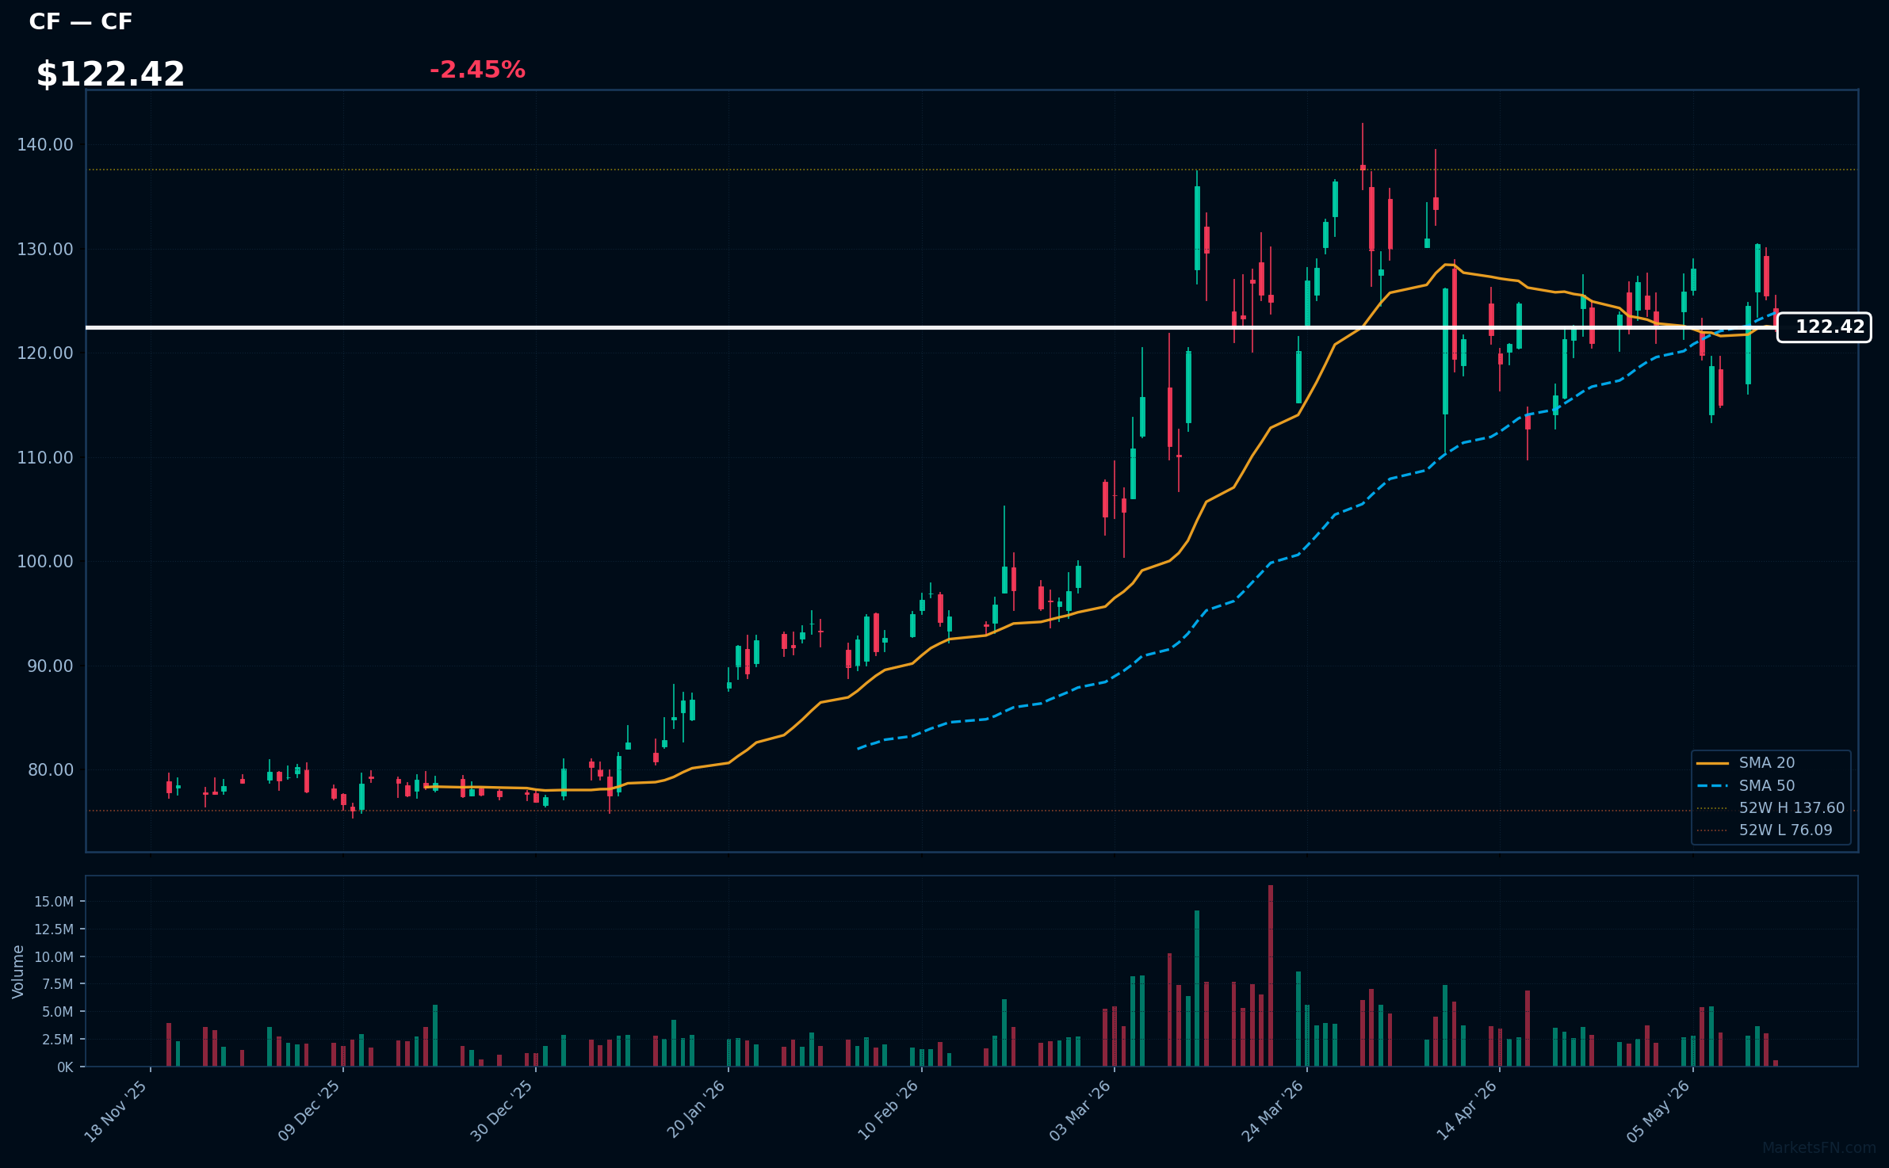Click the 130.00 price axis label
Viewport: 1889px width, 1168px height.
45,250
